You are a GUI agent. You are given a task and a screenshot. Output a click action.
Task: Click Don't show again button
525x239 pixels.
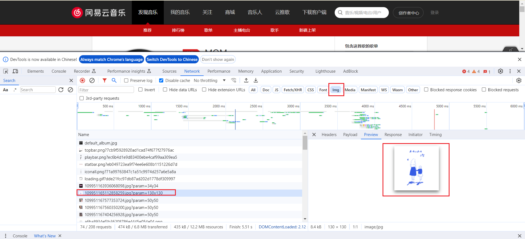[x=218, y=59]
